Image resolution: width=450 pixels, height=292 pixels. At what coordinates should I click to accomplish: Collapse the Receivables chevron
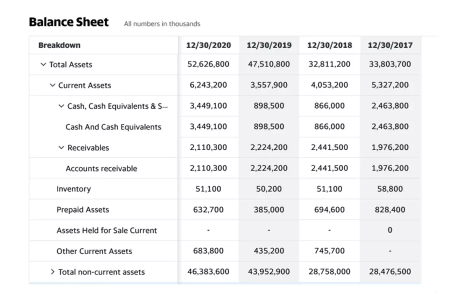(x=61, y=147)
